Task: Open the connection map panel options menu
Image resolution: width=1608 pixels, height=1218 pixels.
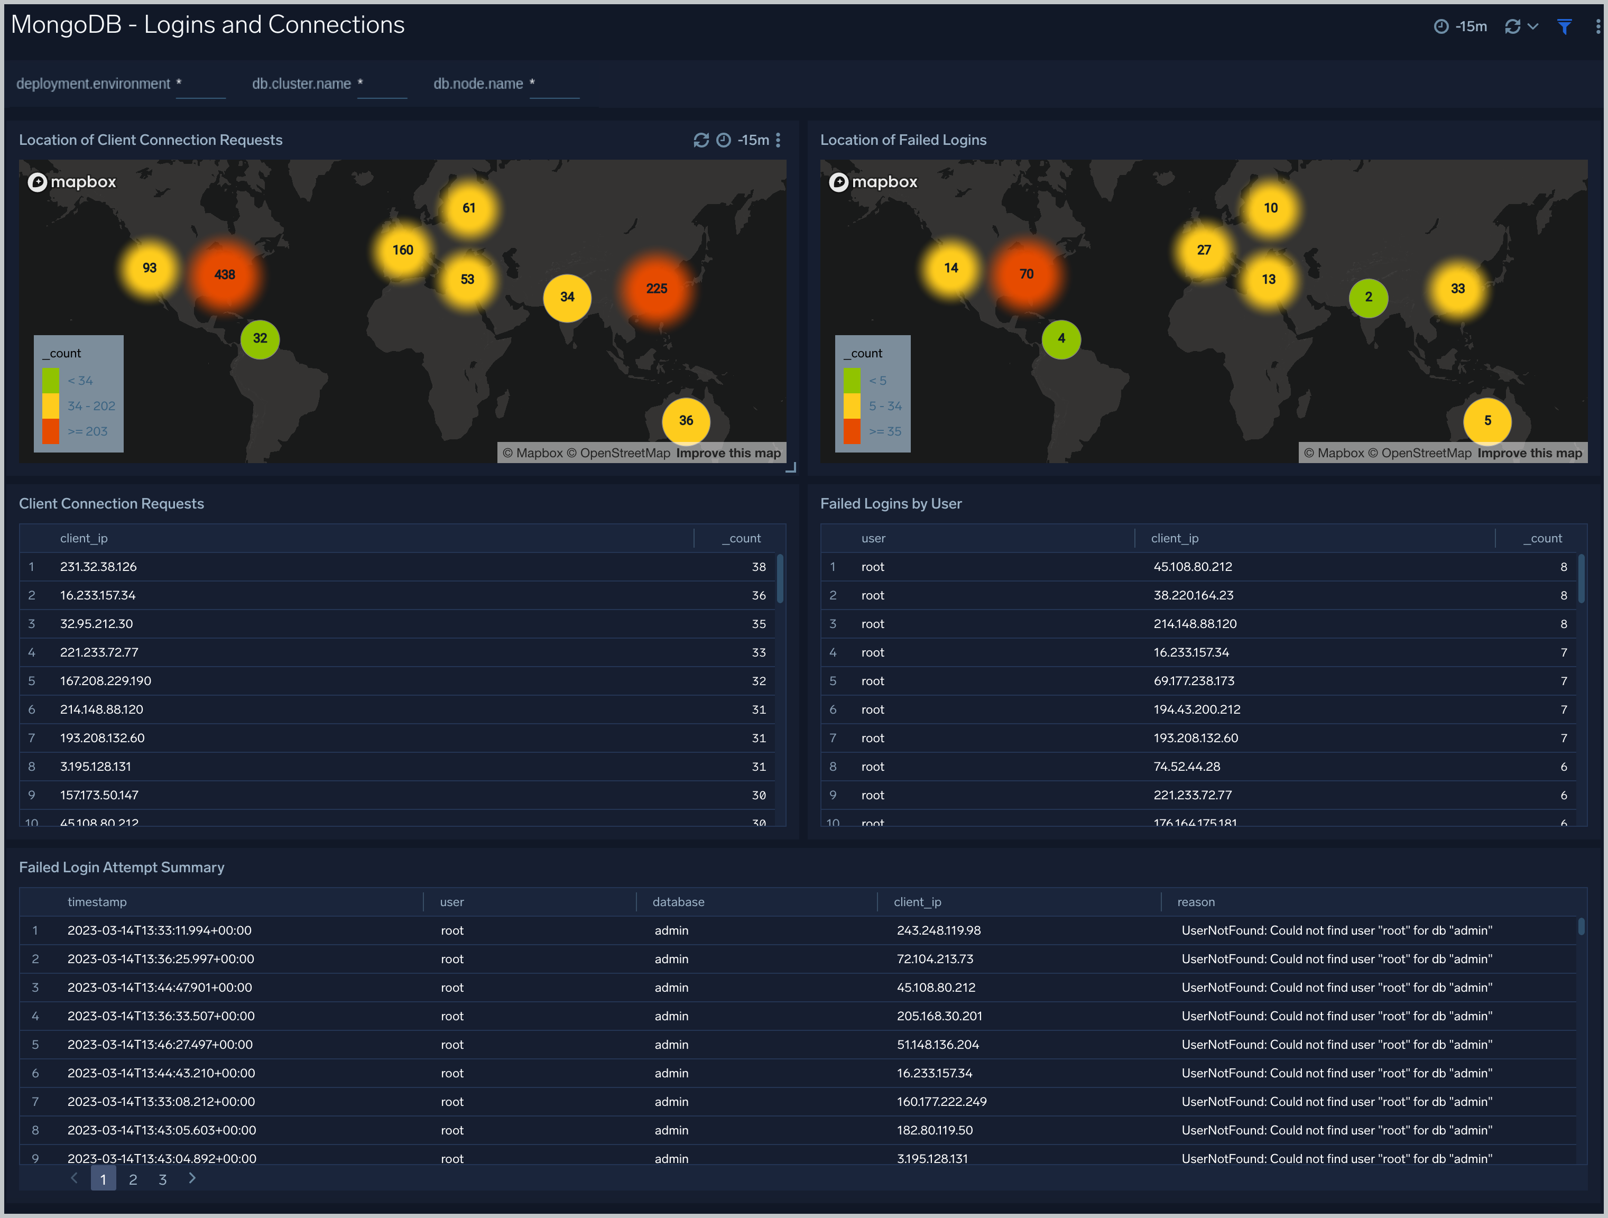Action: coord(778,140)
